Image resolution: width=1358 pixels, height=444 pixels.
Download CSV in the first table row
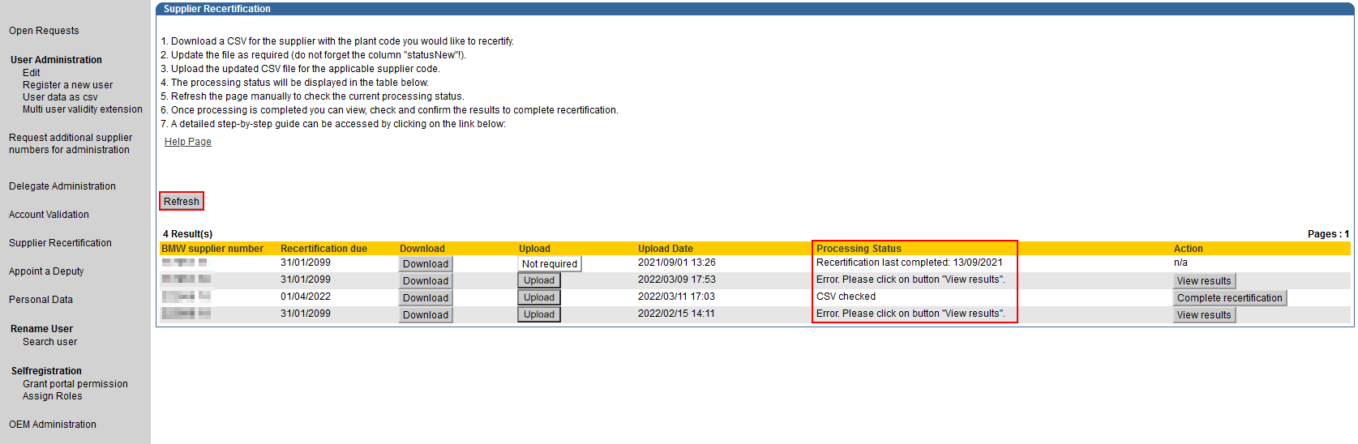[x=425, y=264]
